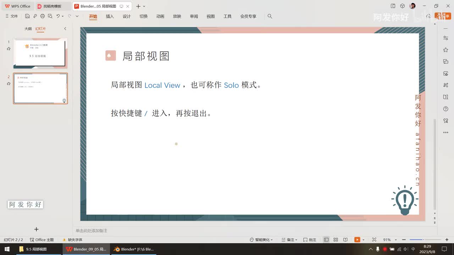Start slideshow with orange play button
The image size is (454, 255).
pyautogui.click(x=357, y=240)
